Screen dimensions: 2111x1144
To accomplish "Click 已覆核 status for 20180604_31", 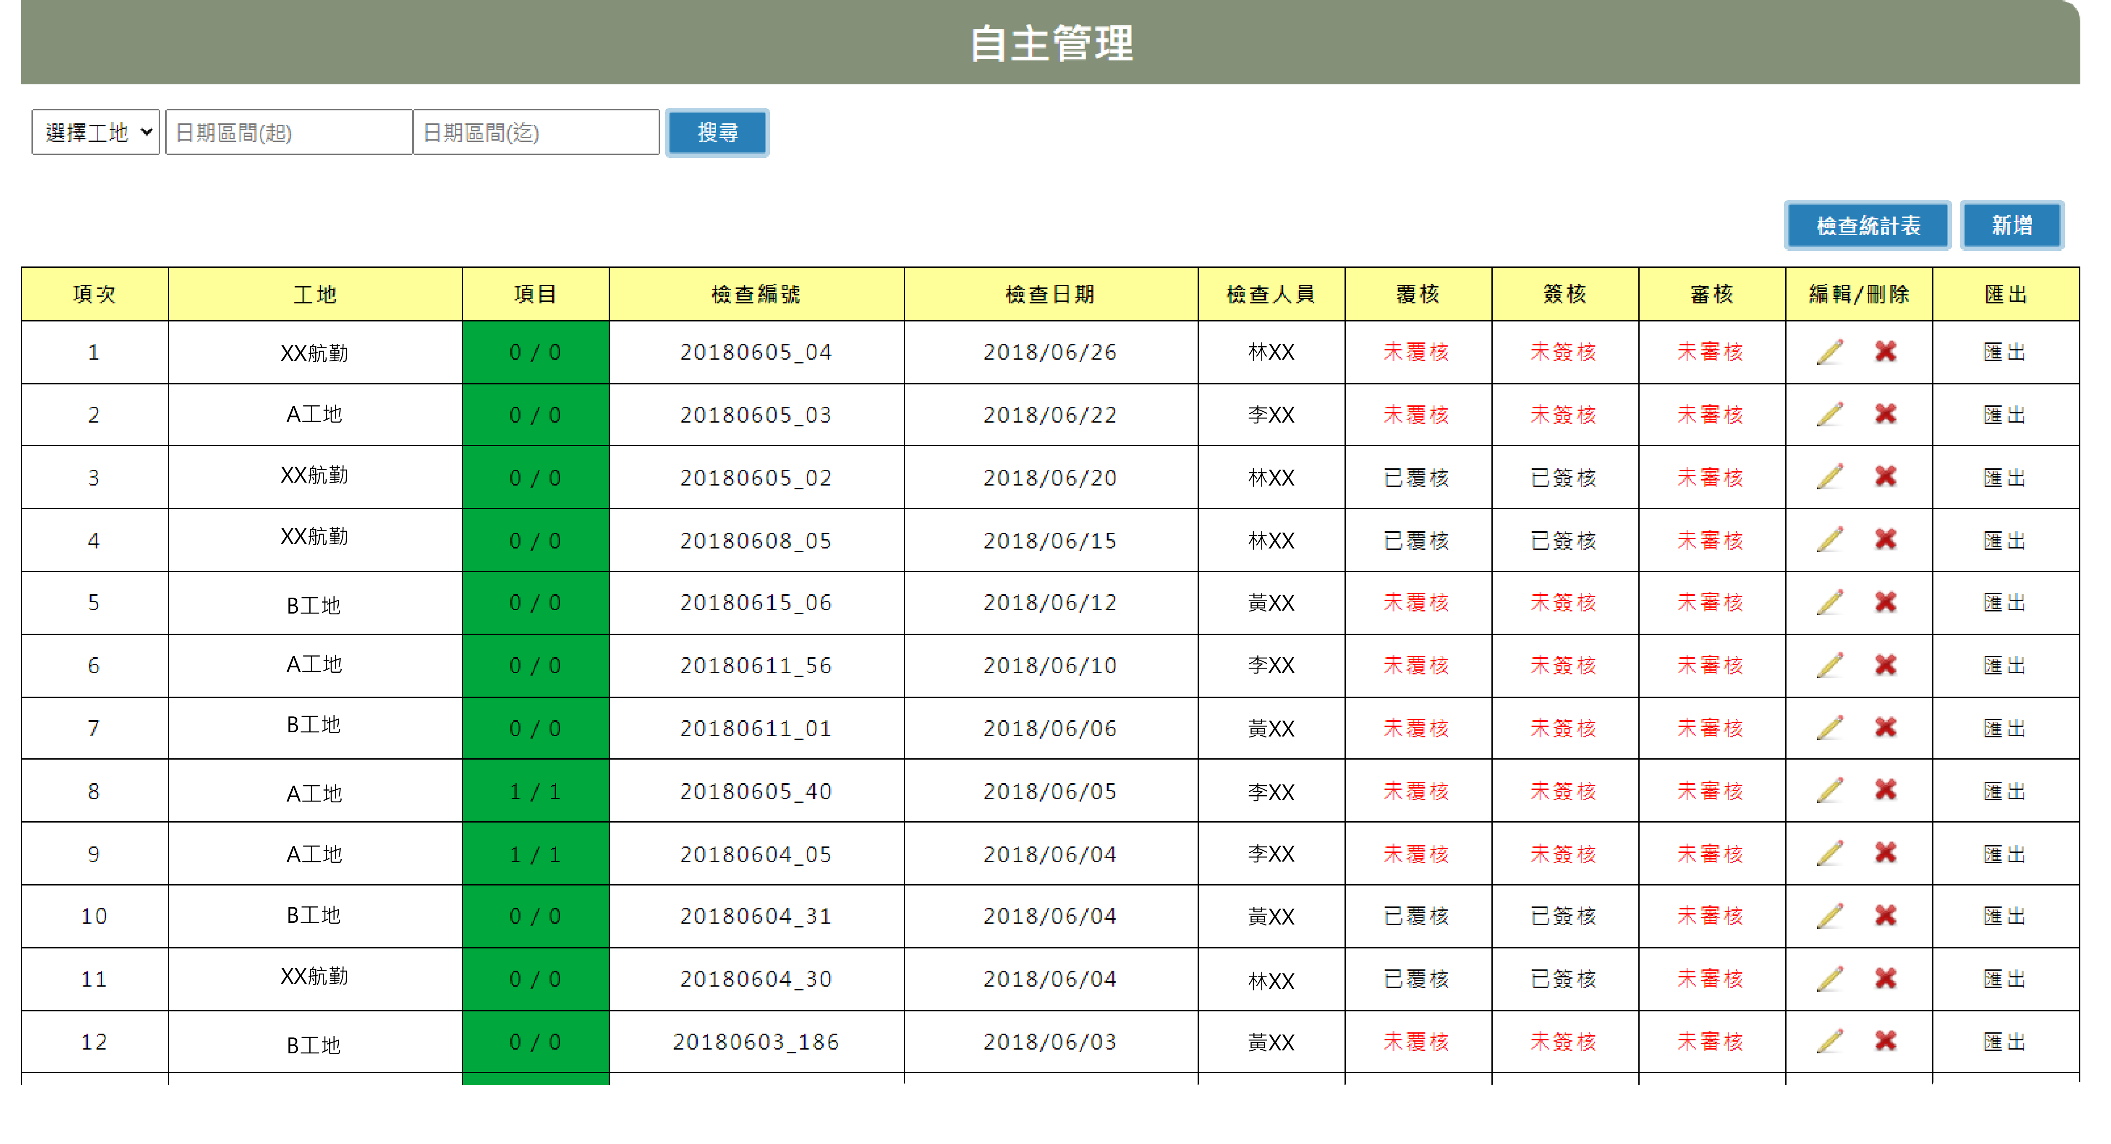I will click(x=1416, y=916).
